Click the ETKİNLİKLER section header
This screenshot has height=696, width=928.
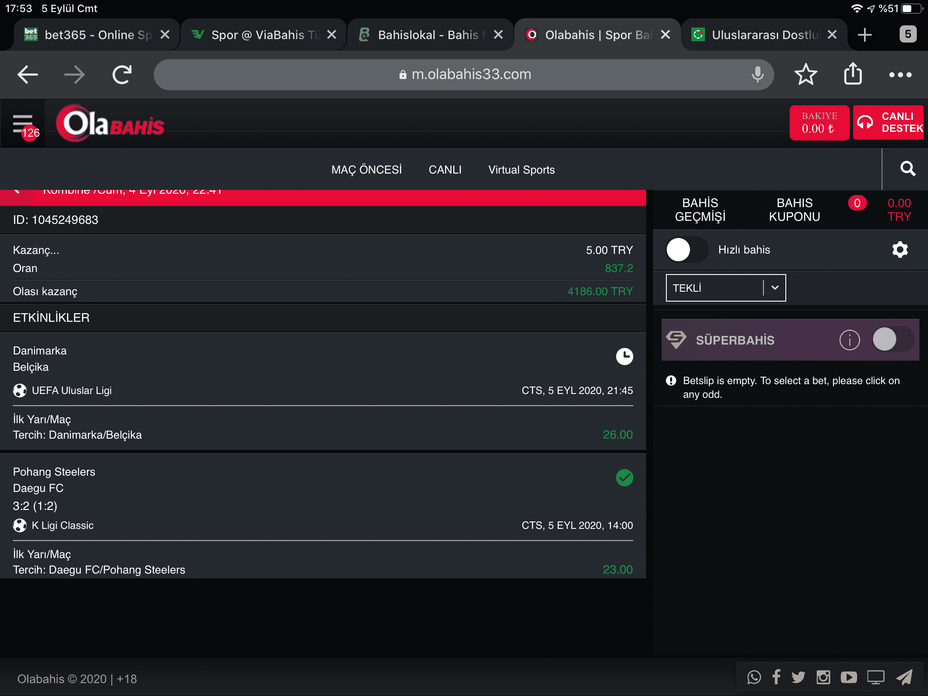coord(323,318)
